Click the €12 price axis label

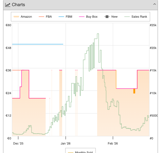coord(8,116)
